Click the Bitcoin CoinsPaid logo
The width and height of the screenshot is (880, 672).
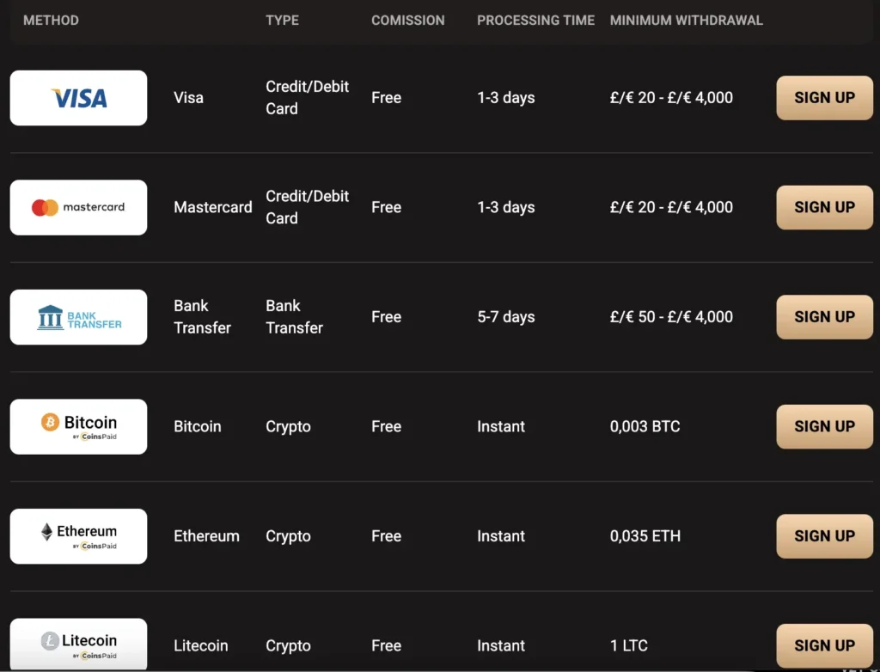click(78, 426)
